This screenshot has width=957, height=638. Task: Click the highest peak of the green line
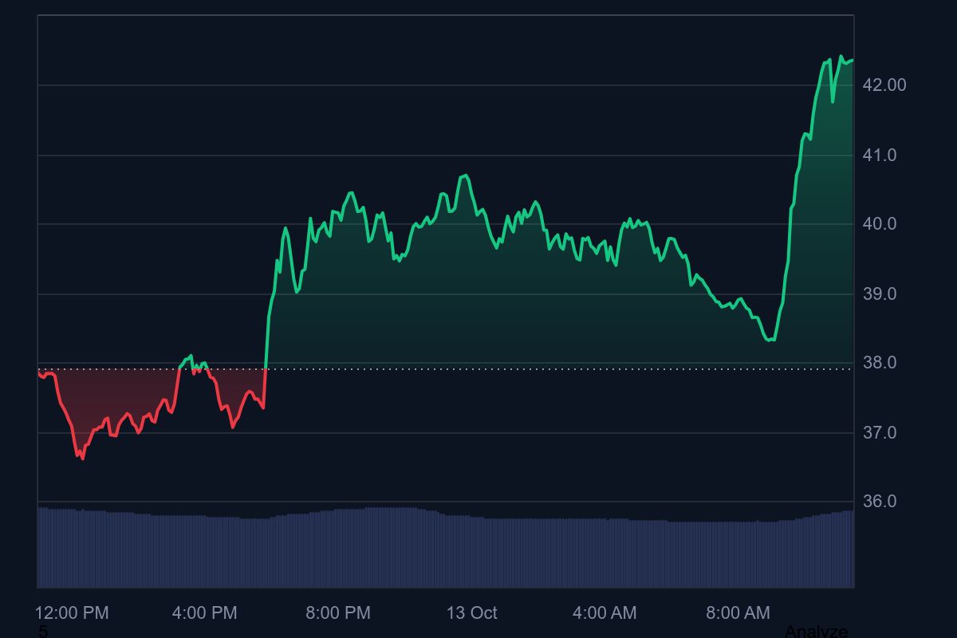tap(841, 57)
